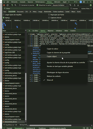Open the Sources panel tab
93x129 pixels.
[x=30, y=2]
